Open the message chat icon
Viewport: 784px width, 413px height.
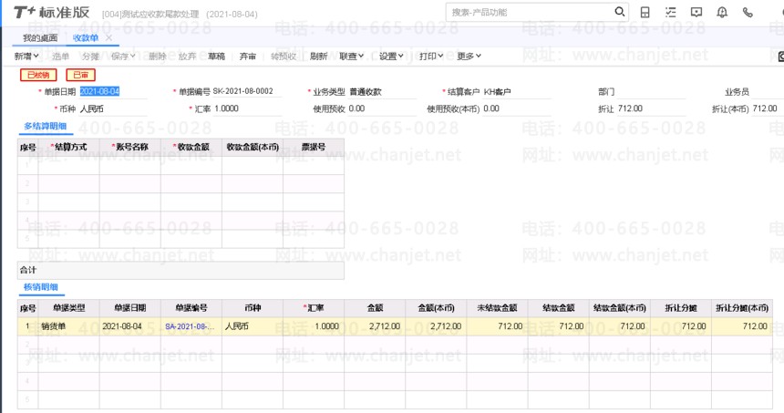click(696, 13)
